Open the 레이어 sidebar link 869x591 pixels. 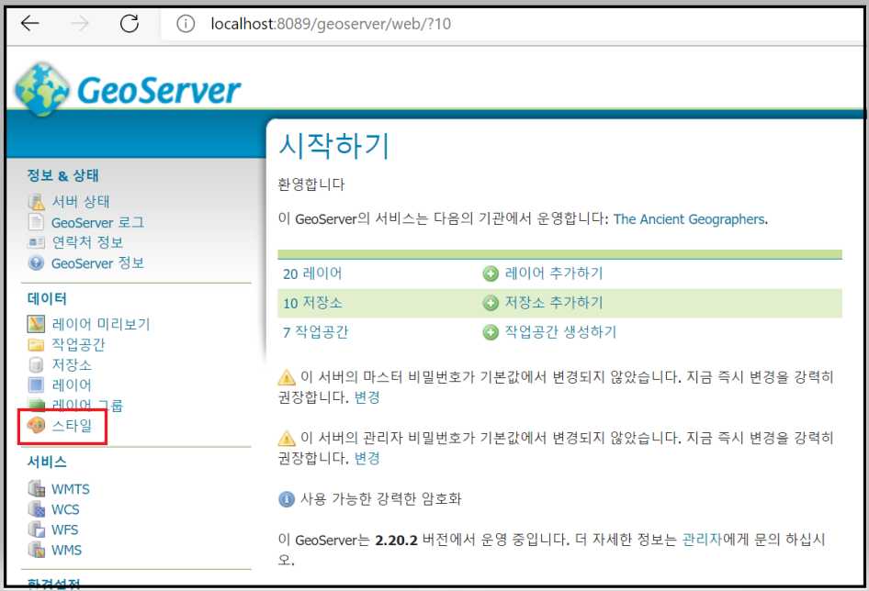[72, 385]
